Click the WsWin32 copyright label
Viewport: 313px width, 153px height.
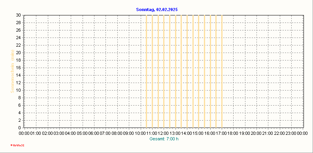(17, 145)
